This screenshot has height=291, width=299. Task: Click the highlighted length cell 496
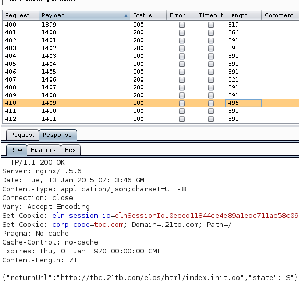pos(244,103)
